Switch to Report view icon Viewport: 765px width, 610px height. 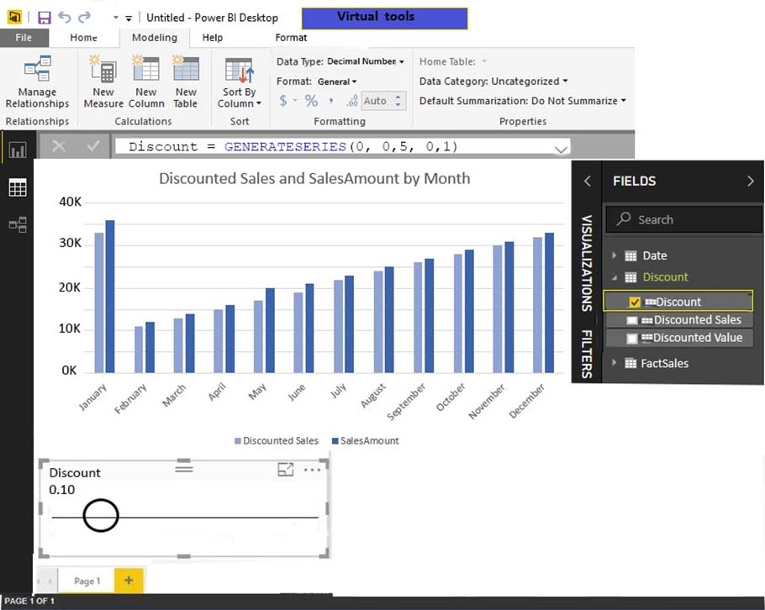pos(18,150)
